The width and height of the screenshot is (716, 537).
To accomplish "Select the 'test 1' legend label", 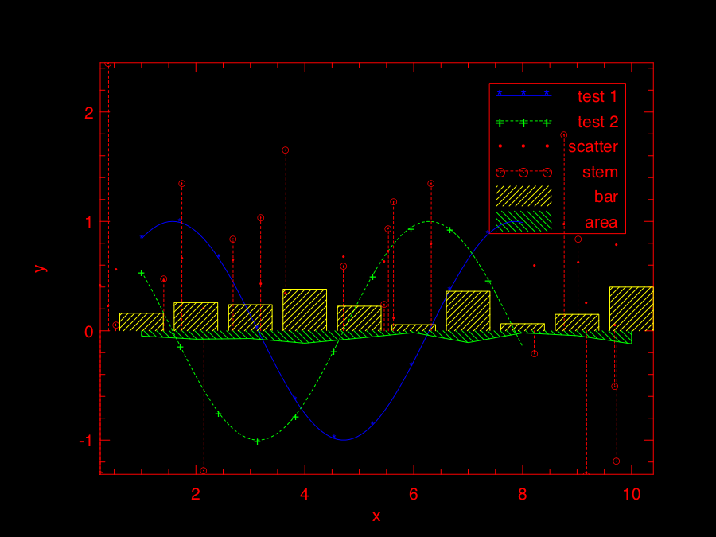I will (597, 97).
